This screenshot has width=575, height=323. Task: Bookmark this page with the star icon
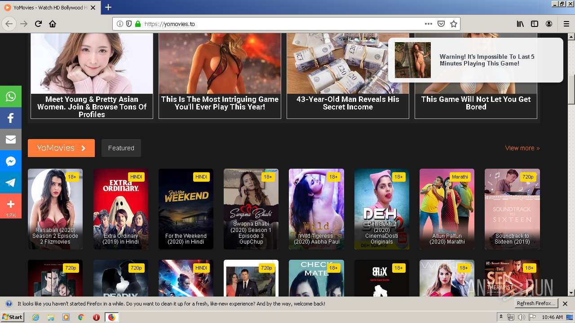pyautogui.click(x=454, y=24)
